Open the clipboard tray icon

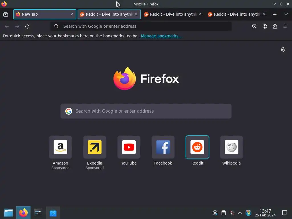pos(224,213)
